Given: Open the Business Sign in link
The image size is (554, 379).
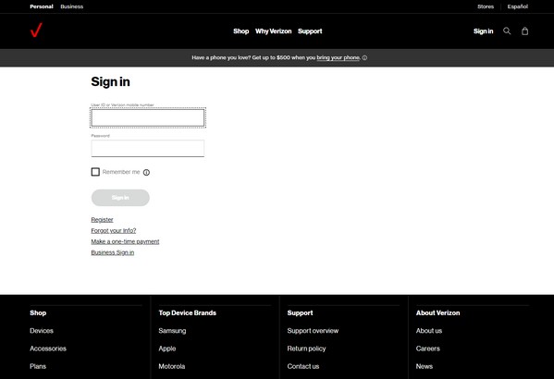Looking at the screenshot, I should coord(112,252).
